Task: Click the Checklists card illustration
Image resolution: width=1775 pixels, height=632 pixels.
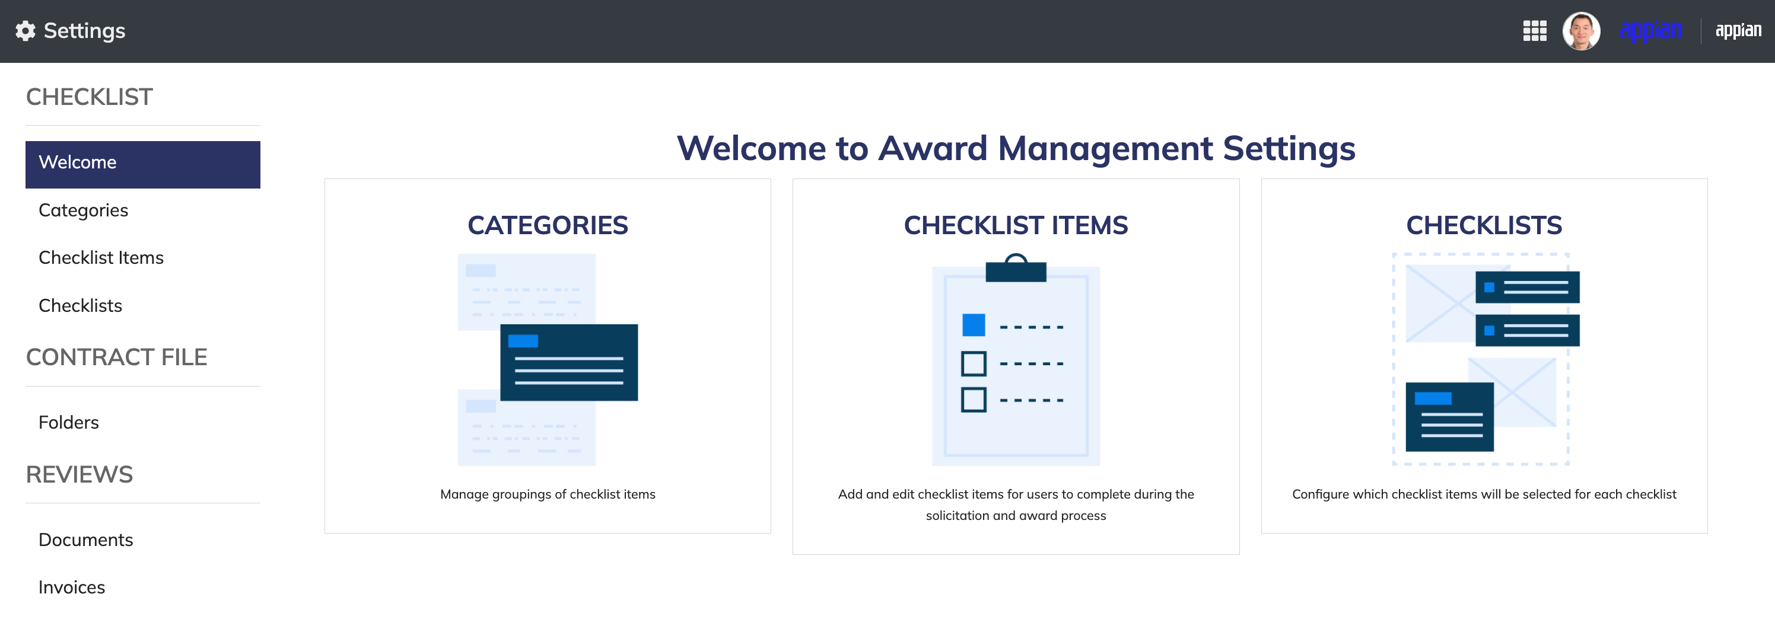Action: (x=1485, y=360)
